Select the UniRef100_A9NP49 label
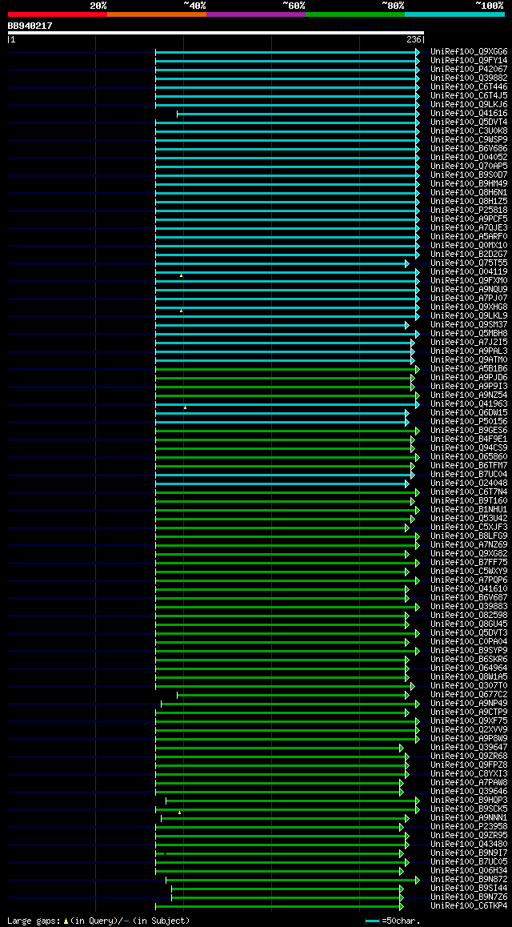Image resolution: width=512 pixels, height=927 pixels. click(469, 704)
